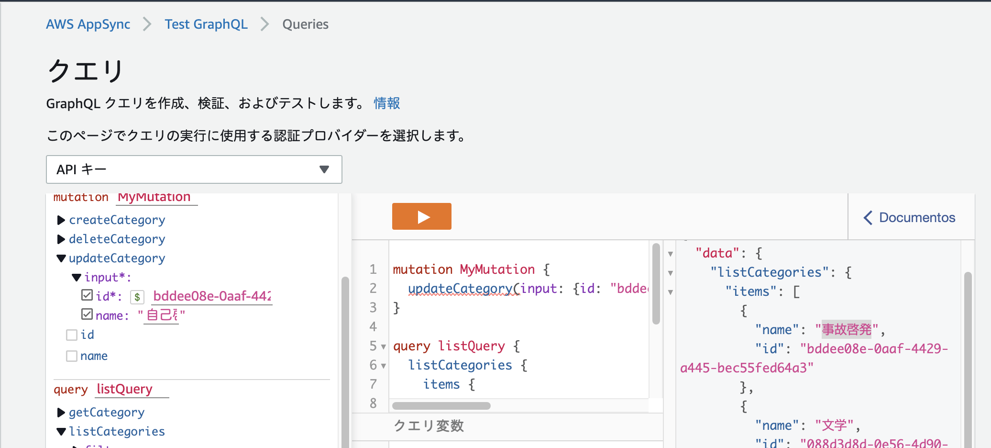The width and height of the screenshot is (991, 448).
Task: Collapse the "listCategories" result node
Action: coord(671,273)
